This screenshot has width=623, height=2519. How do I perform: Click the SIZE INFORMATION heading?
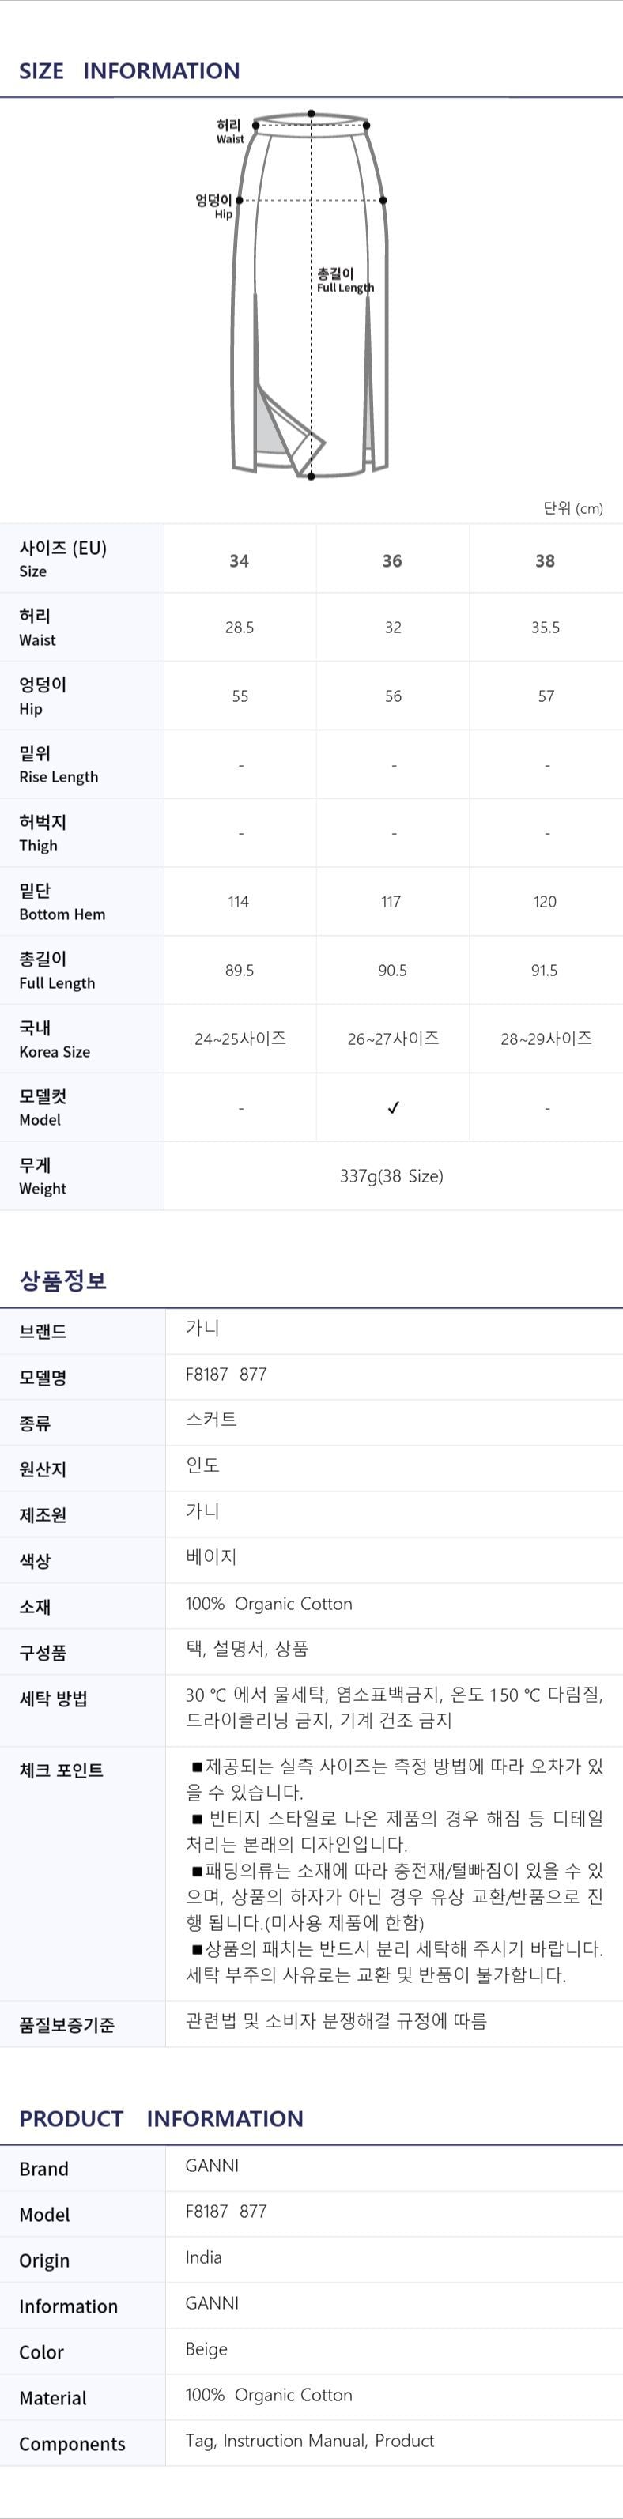(x=129, y=70)
